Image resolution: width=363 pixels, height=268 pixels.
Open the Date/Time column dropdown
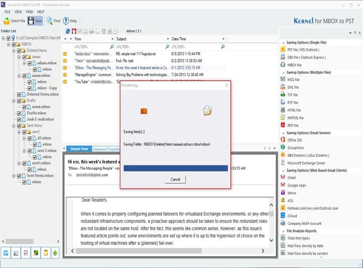(223, 39)
